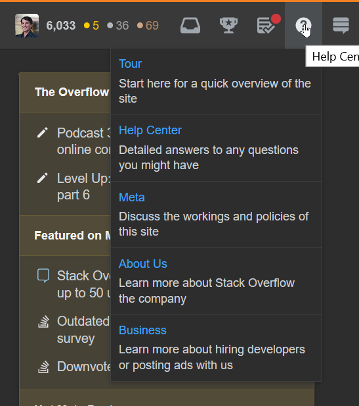Image resolution: width=359 pixels, height=406 pixels.
Task: Open the inbox icon
Action: click(x=190, y=26)
